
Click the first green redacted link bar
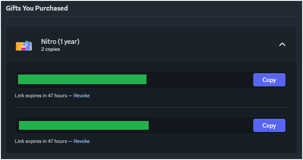click(x=82, y=79)
